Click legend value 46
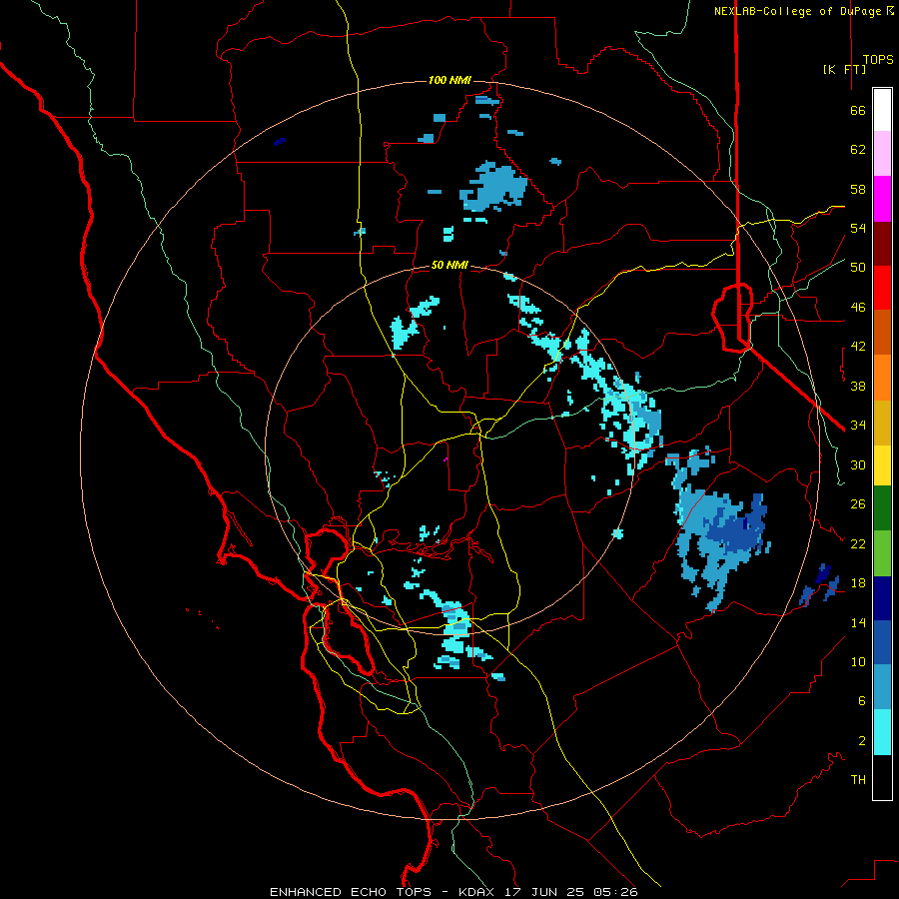The width and height of the screenshot is (899, 899). [x=858, y=308]
